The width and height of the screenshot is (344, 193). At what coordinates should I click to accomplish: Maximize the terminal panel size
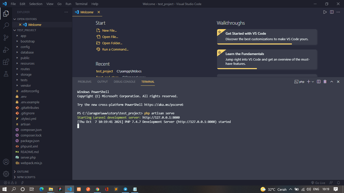(x=332, y=82)
